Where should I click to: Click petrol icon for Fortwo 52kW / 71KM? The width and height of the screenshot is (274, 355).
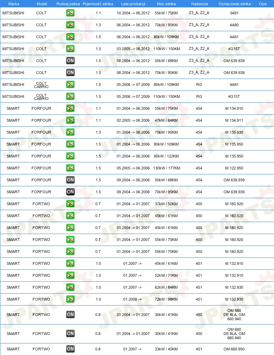point(70,275)
